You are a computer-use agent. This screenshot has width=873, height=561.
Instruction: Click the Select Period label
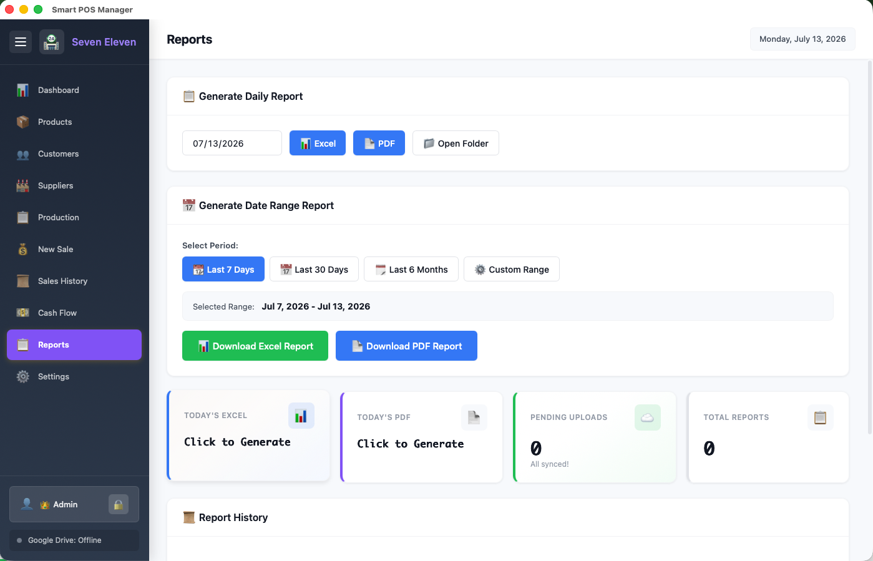pos(210,245)
